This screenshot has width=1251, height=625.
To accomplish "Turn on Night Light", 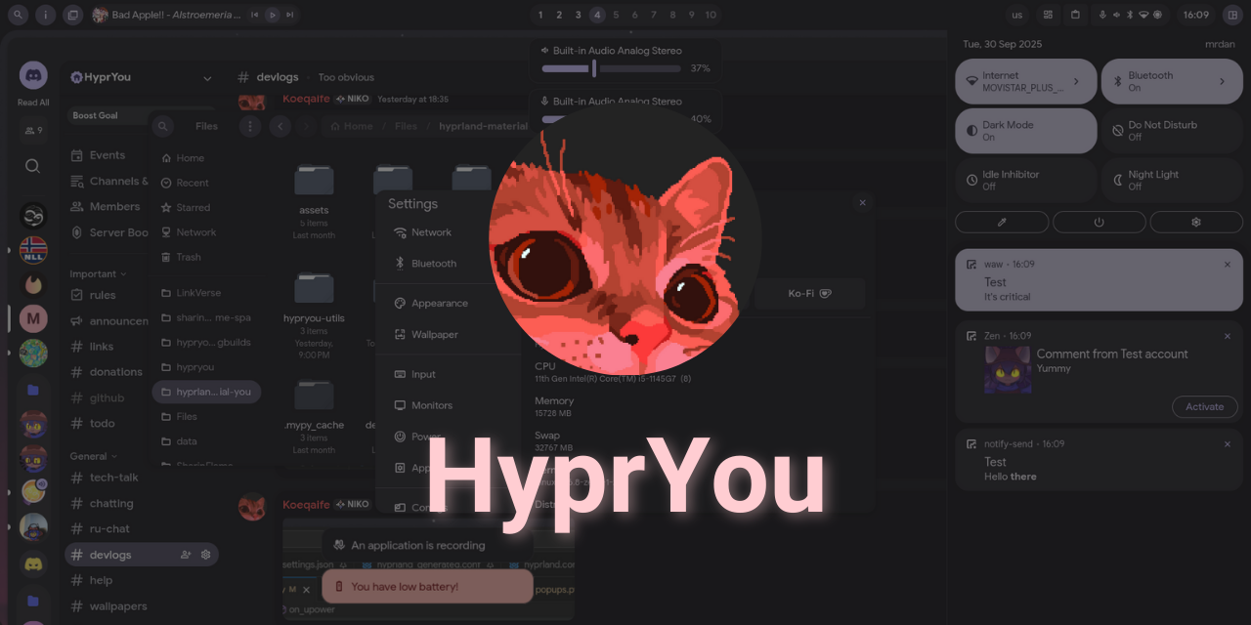I will click(1172, 181).
